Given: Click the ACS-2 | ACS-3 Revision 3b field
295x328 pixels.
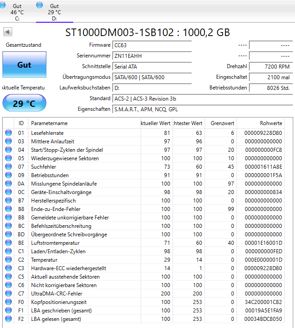Looking at the screenshot, I should point(202,98).
